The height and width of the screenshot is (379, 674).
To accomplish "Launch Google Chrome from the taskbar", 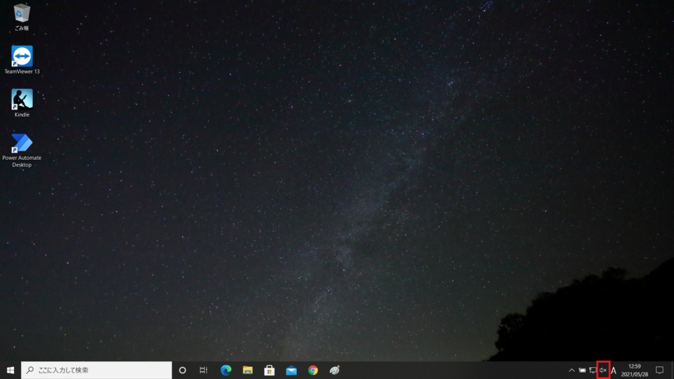I will (x=313, y=370).
